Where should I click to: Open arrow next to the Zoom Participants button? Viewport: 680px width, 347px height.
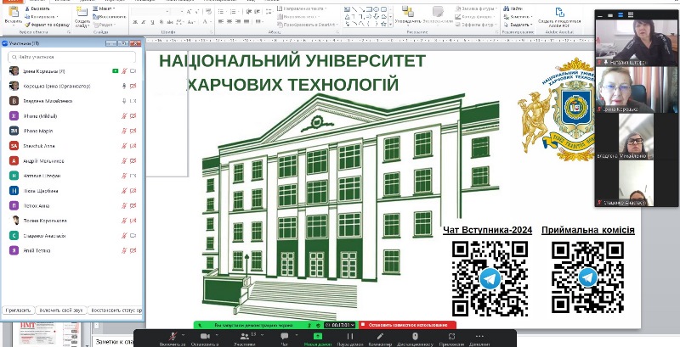262,335
